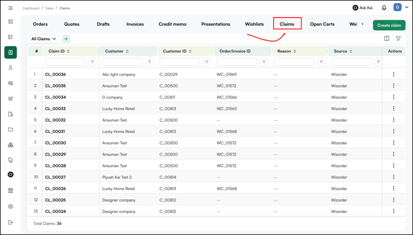This screenshot has width=413, height=235.
Task: Open the settings gear in the sidebar
Action: (x=10, y=206)
